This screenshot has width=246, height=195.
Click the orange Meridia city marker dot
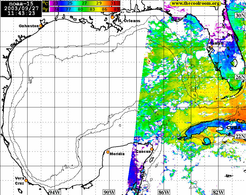pos(108,152)
